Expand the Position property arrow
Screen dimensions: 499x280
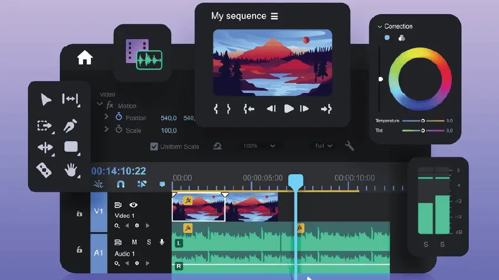tap(106, 117)
